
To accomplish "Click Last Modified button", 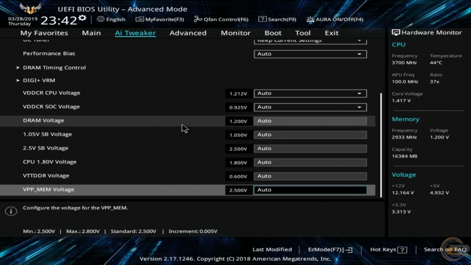I will 272,250.
